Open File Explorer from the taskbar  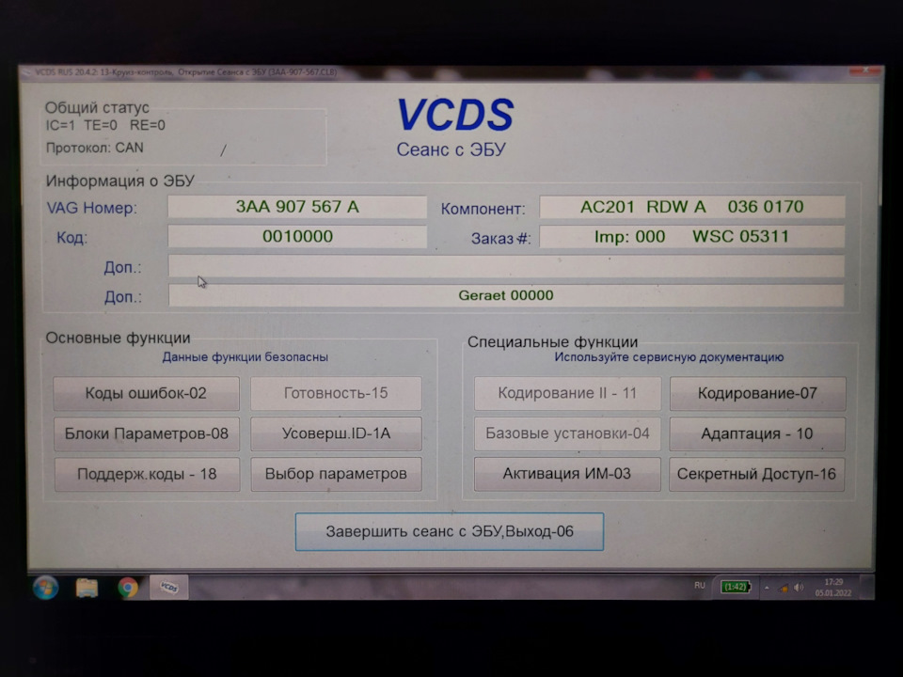87,588
